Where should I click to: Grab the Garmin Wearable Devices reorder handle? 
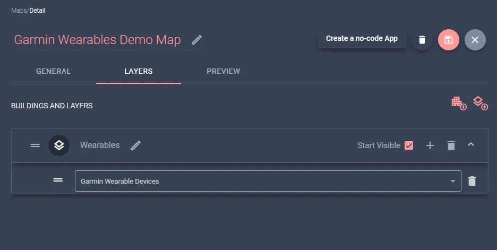tap(58, 180)
